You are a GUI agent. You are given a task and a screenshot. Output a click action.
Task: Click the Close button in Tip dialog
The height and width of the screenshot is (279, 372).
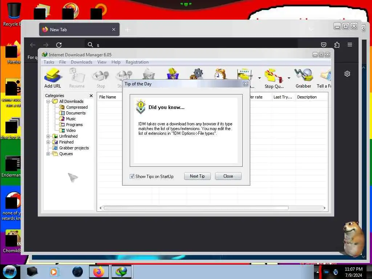click(228, 176)
